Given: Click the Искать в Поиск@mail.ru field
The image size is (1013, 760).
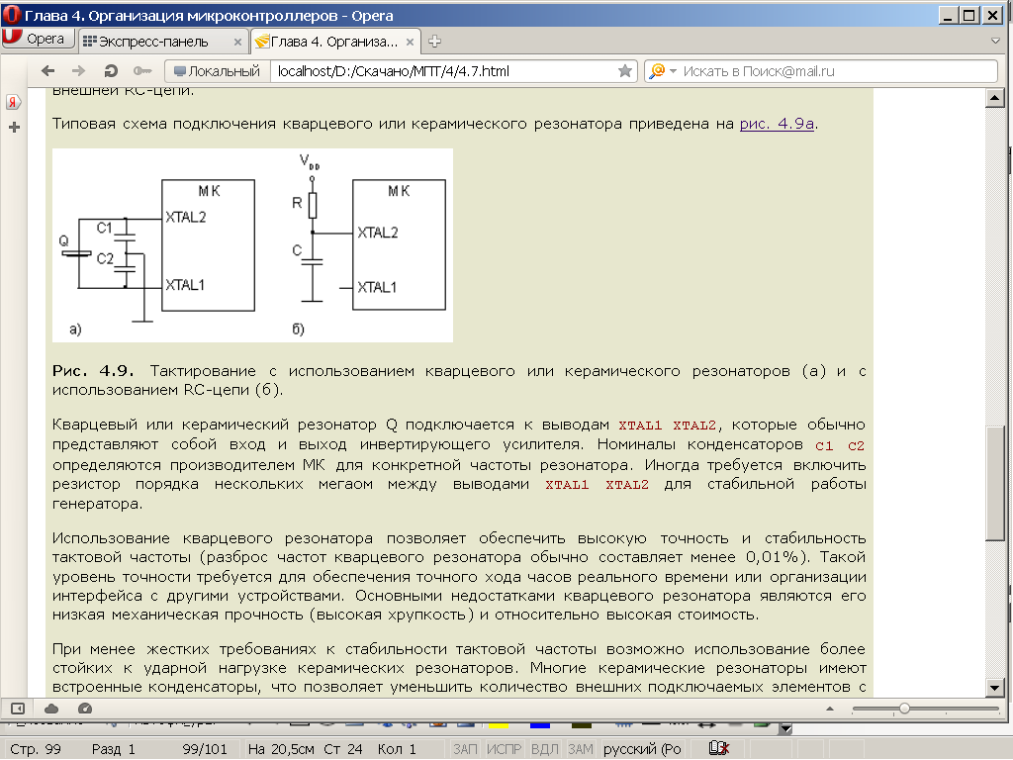Looking at the screenshot, I should (837, 71).
